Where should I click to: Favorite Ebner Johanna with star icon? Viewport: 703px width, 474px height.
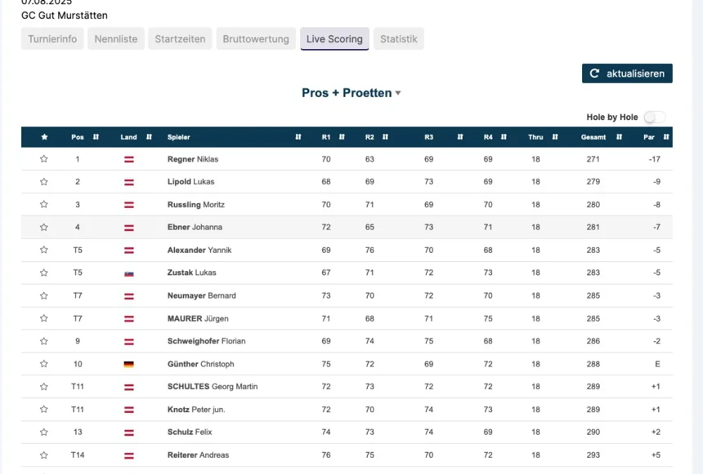pos(44,228)
